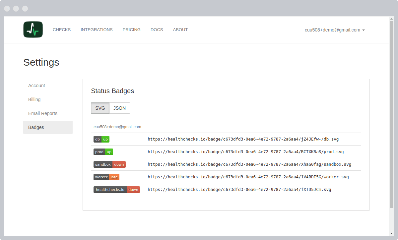Select Account in settings sidebar
Viewport: 398px width, 240px height.
(36, 86)
